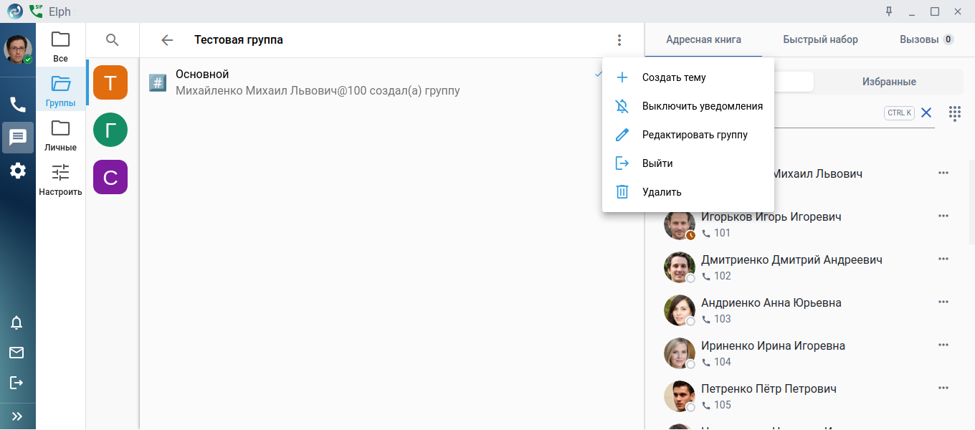Image resolution: width=975 pixels, height=430 pixels.
Task: Open the mail envelope icon in sidebar
Action: click(16, 353)
